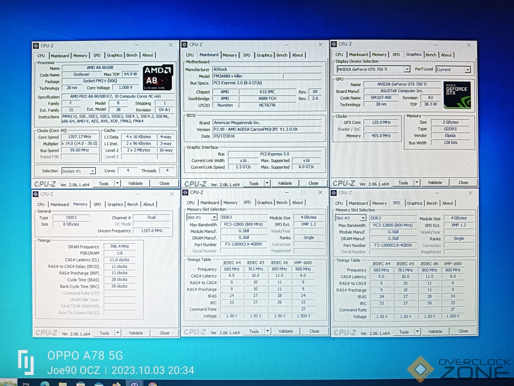
Task: Minimize the AMD A8-8650B CPU-Z window
Action: coord(137,45)
